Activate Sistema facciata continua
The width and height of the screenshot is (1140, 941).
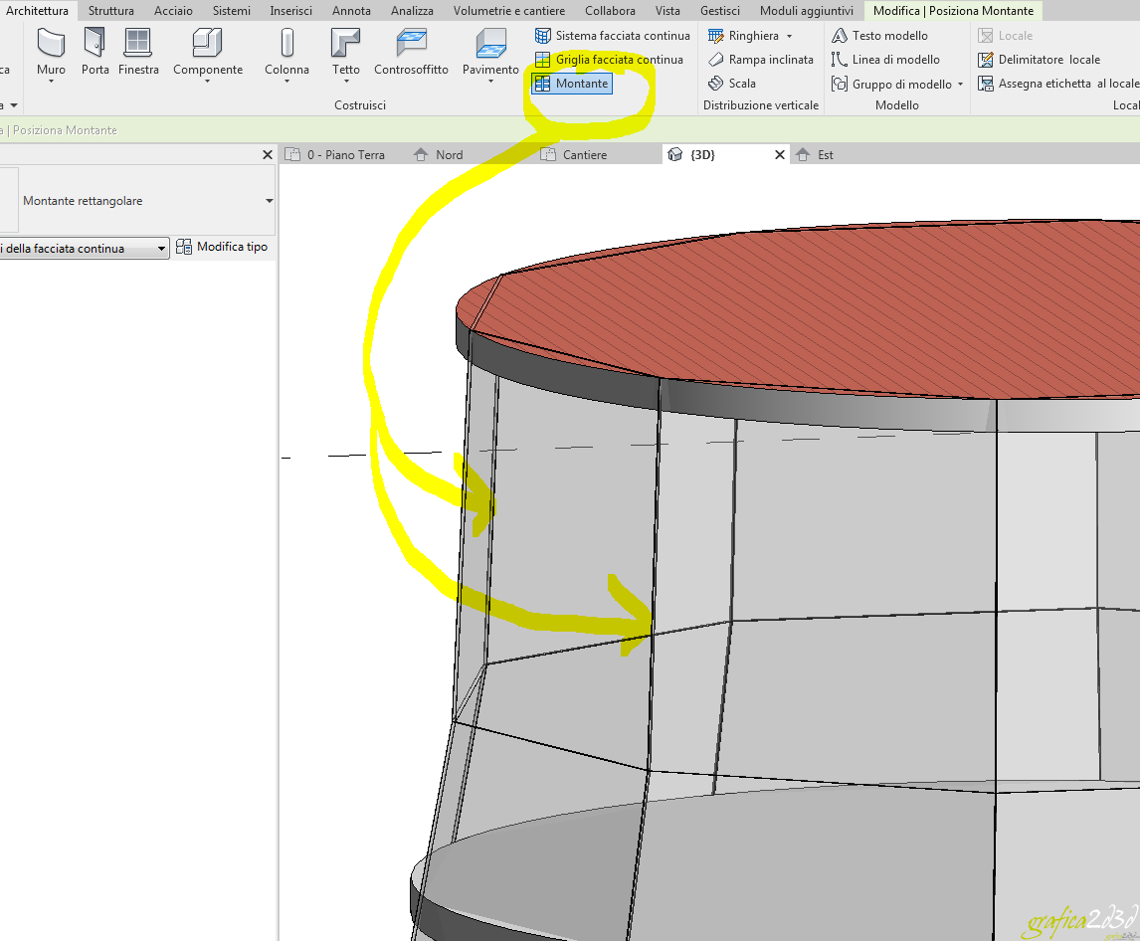613,35
